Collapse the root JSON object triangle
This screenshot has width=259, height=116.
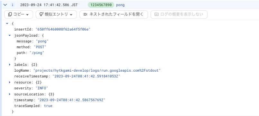(7, 23)
